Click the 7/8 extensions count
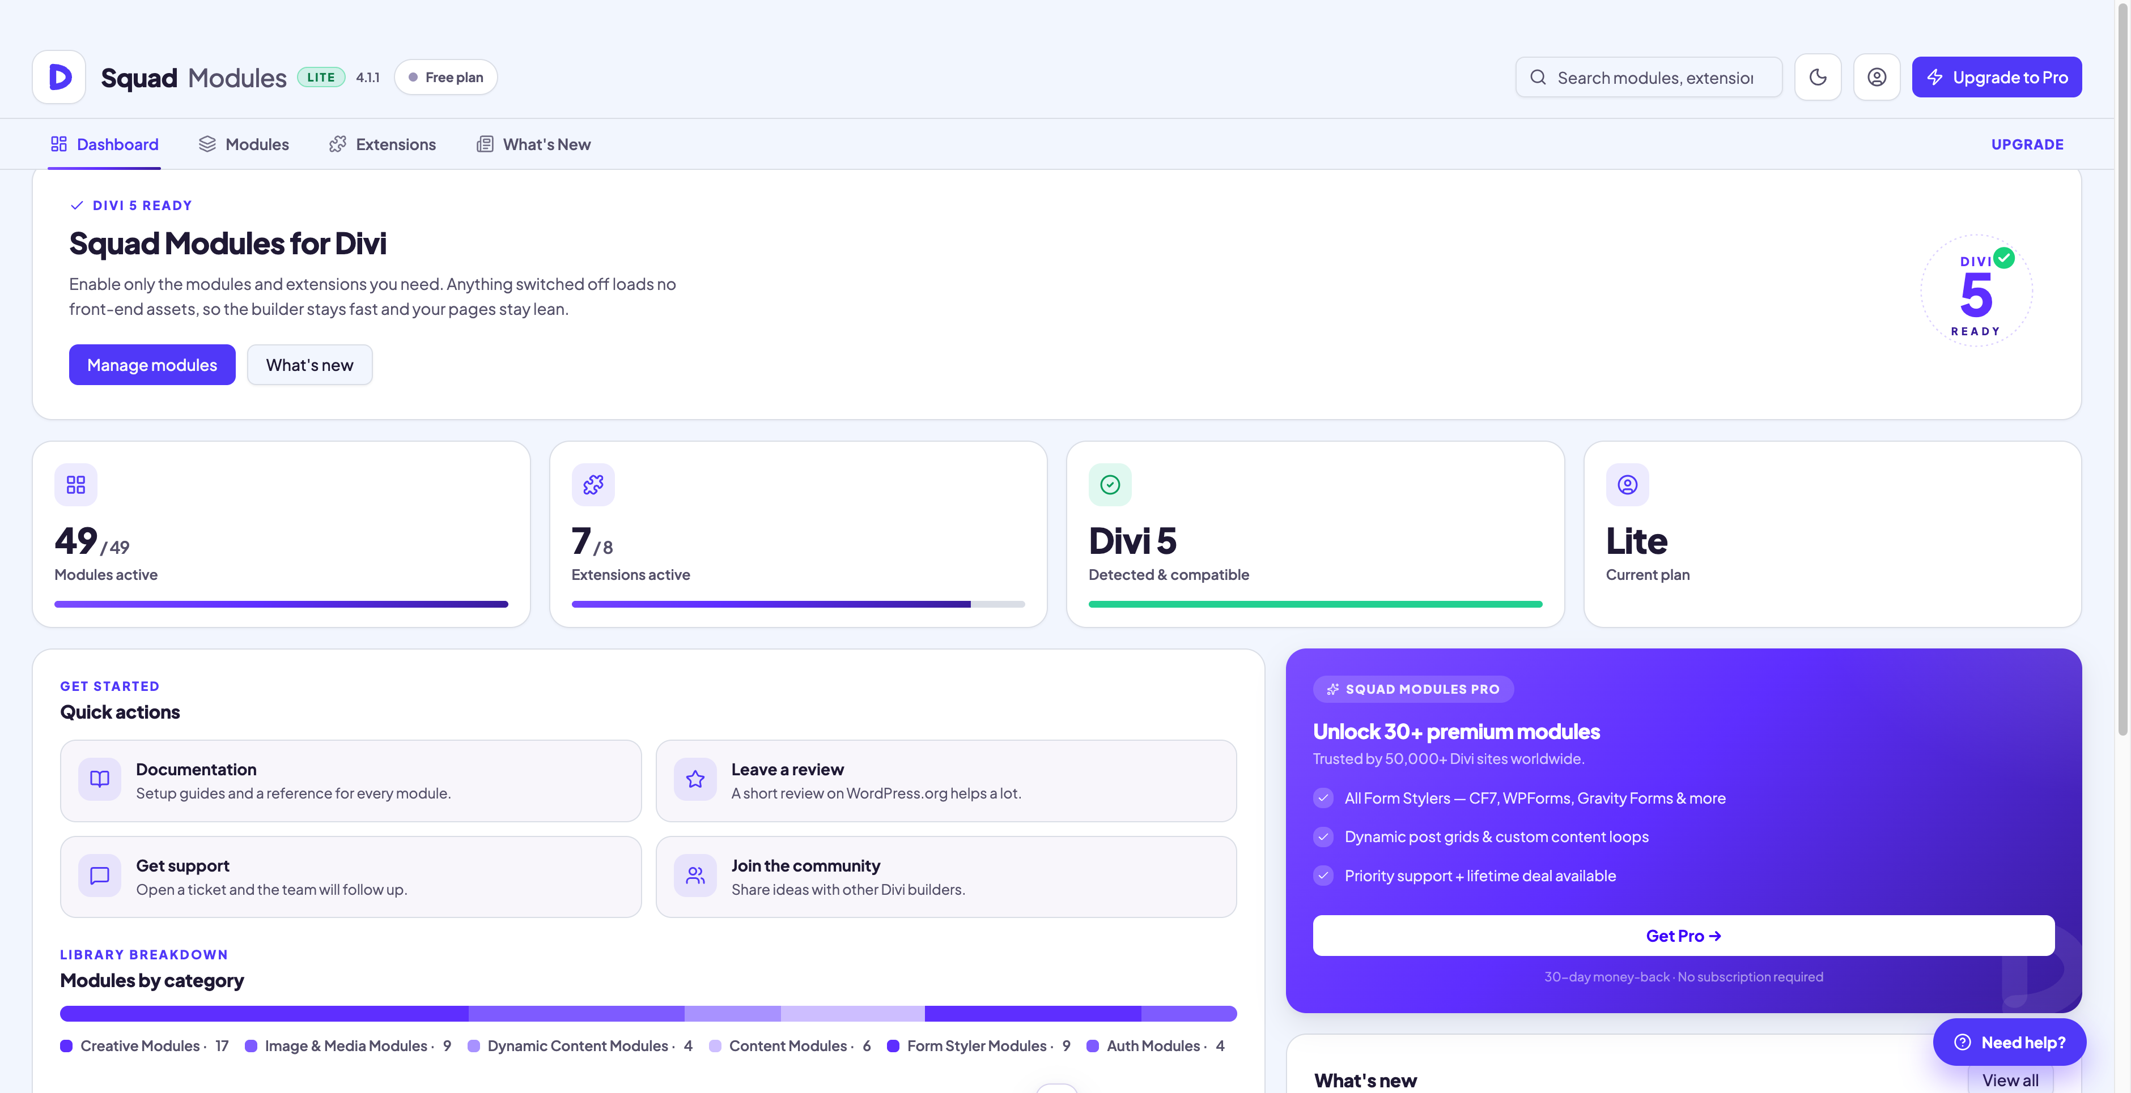2131x1093 pixels. [x=592, y=541]
